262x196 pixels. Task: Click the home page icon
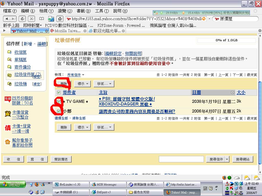[60, 19]
